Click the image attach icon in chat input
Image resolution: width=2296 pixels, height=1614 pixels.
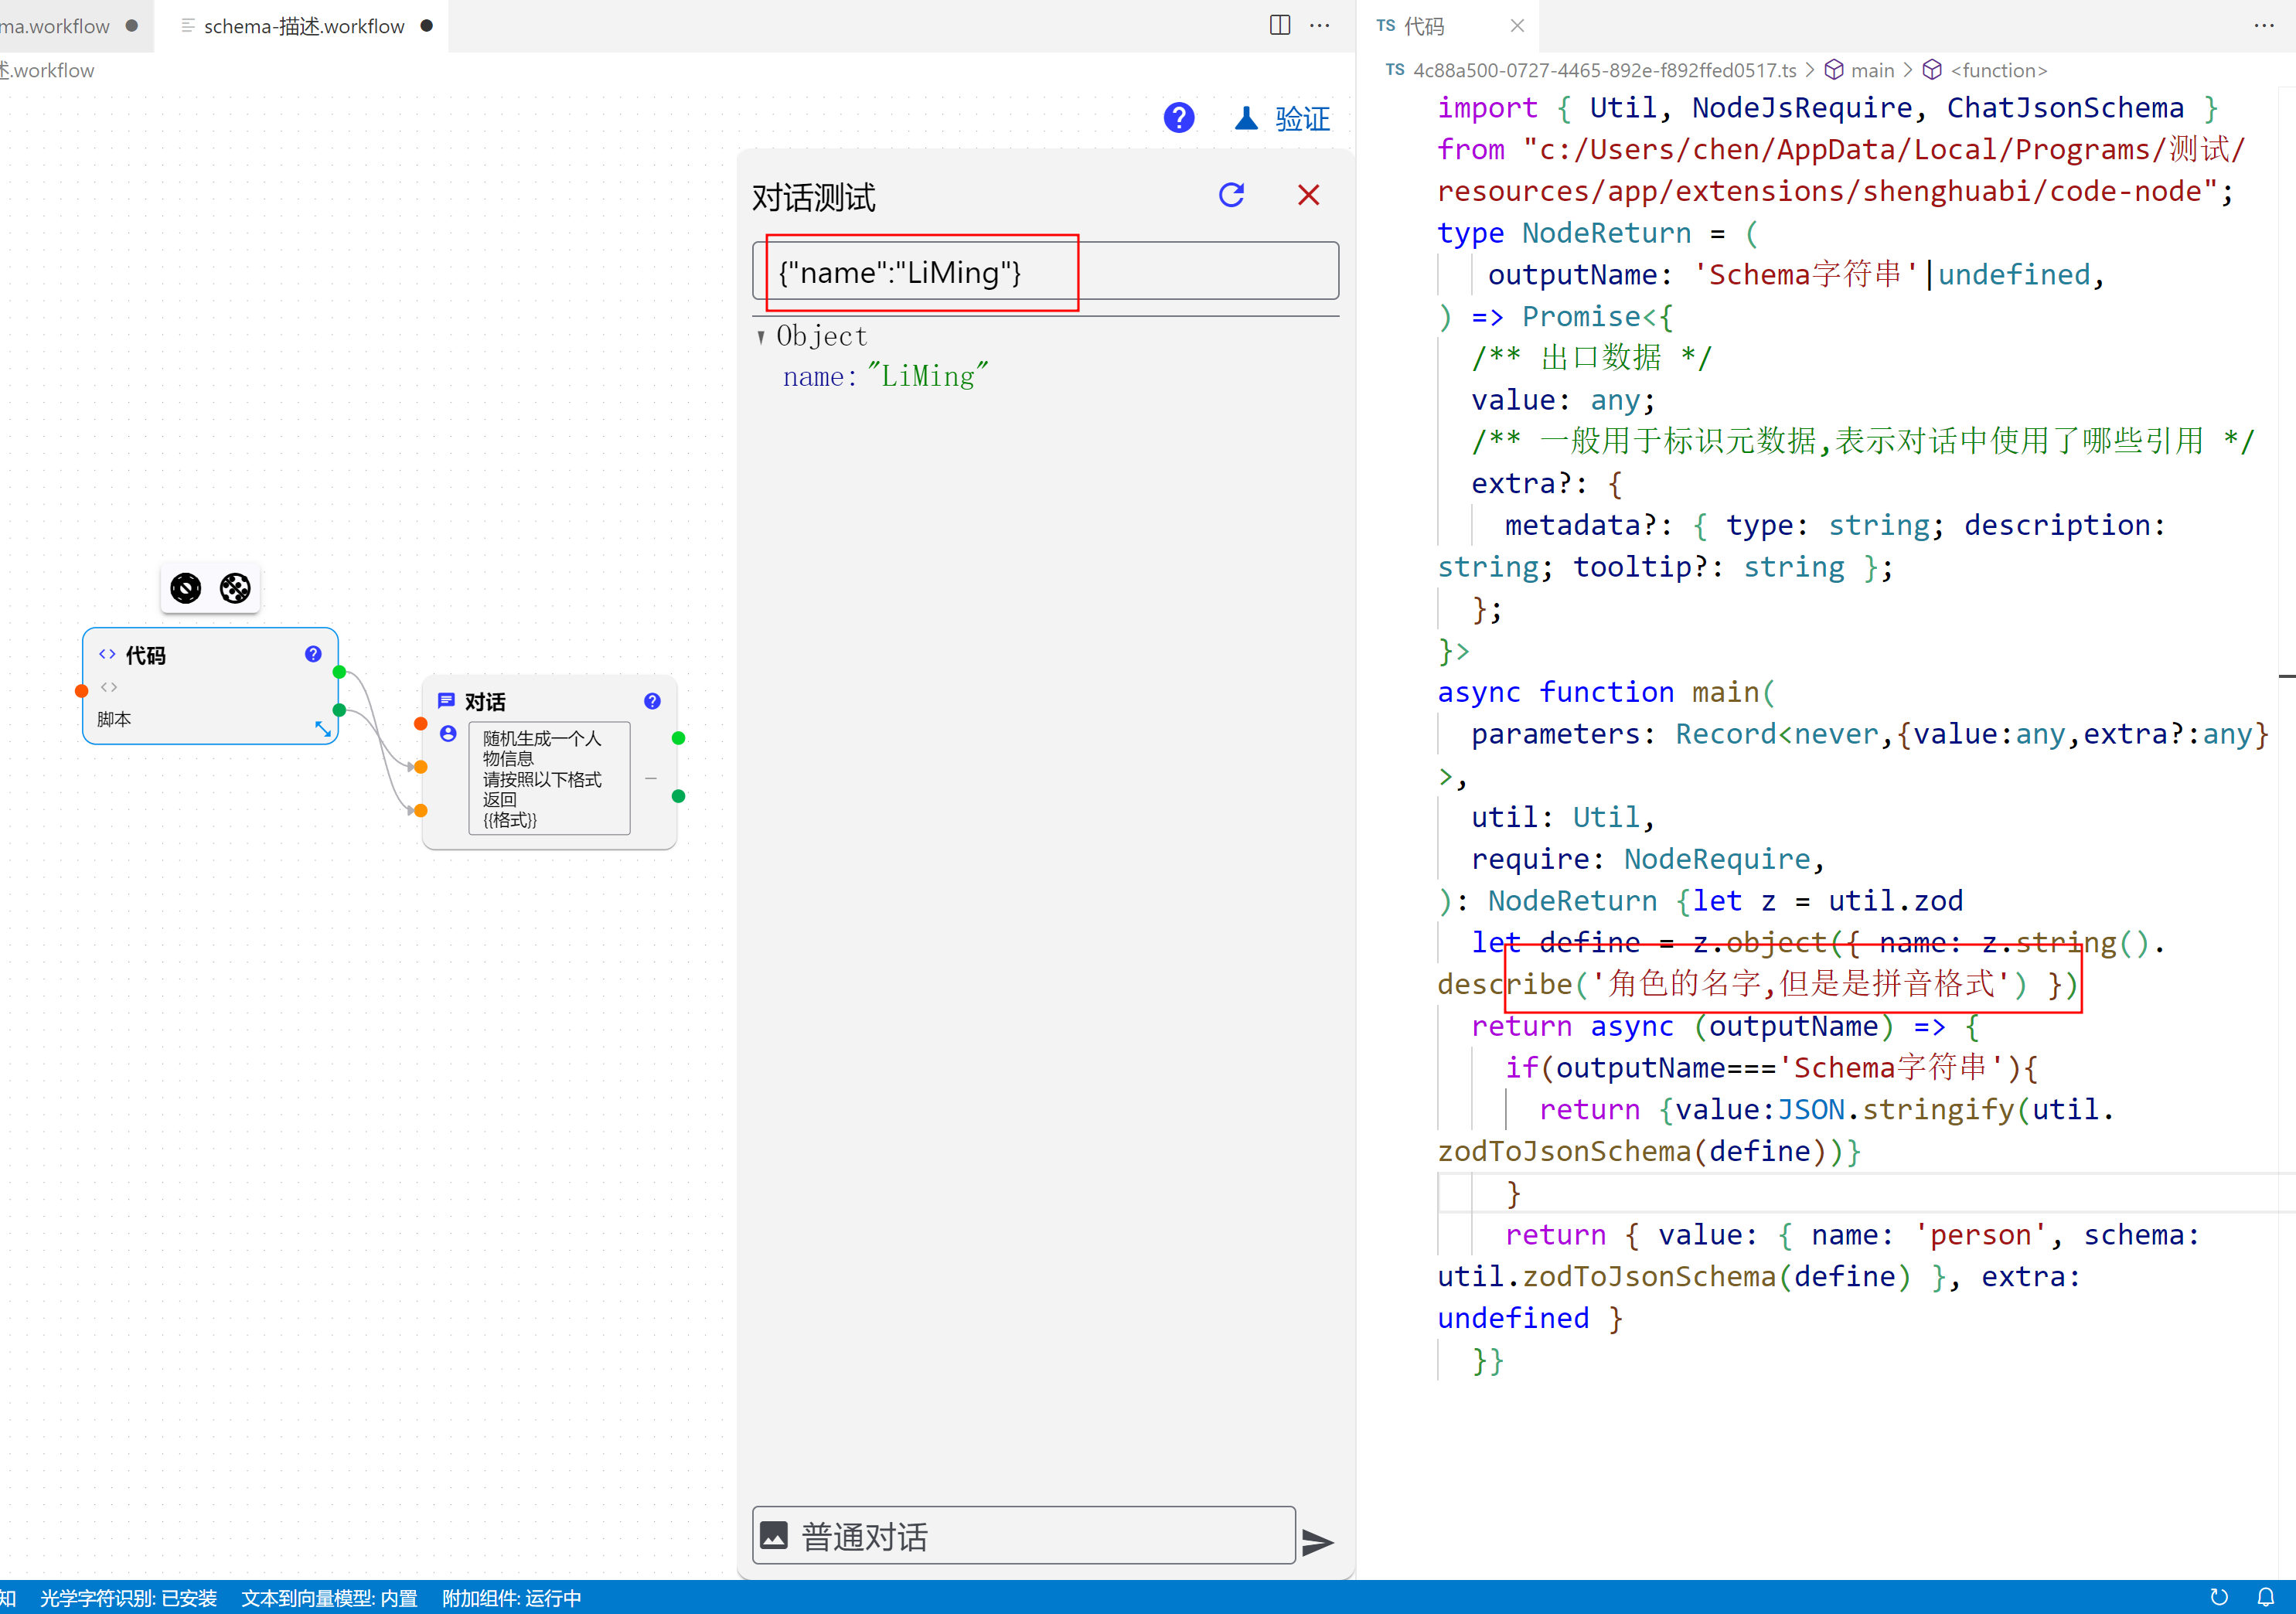(775, 1535)
